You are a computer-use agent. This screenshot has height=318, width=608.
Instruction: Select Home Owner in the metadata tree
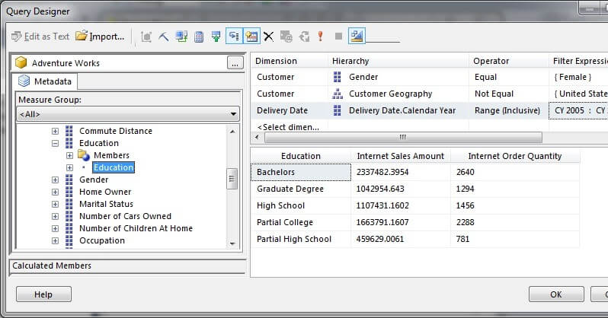tap(105, 192)
